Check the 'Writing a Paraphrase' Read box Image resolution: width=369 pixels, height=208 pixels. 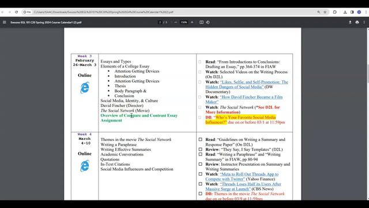pyautogui.click(x=200, y=154)
